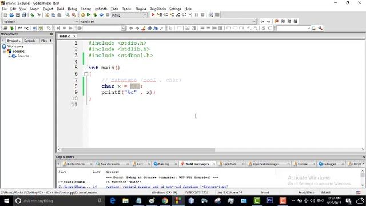Image resolution: width=366 pixels, height=206 pixels.
Task: Open the Debug menu
Action: 73,9
